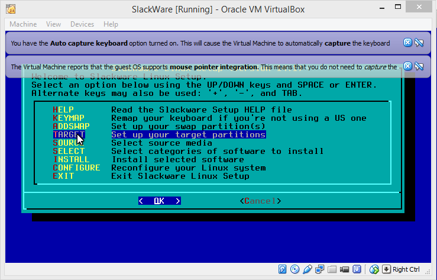Open the View menu

53,24
